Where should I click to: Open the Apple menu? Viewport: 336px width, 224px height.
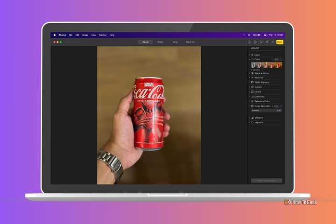click(x=54, y=35)
